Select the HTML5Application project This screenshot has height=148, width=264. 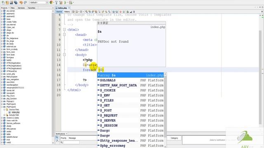point(14,63)
